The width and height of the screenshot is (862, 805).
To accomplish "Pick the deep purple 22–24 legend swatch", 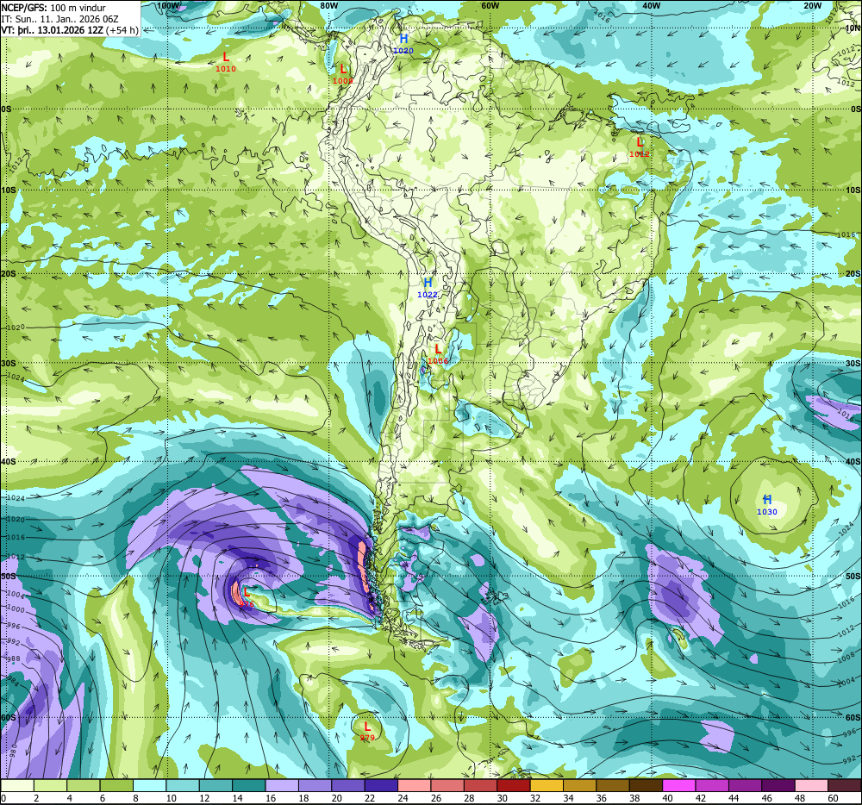I will [382, 785].
